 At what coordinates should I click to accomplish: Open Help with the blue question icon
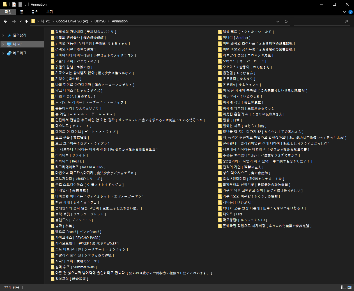click(x=350, y=12)
